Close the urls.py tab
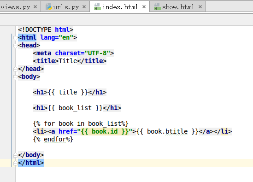Viewport: 253px width, 182px height. pos(84,7)
